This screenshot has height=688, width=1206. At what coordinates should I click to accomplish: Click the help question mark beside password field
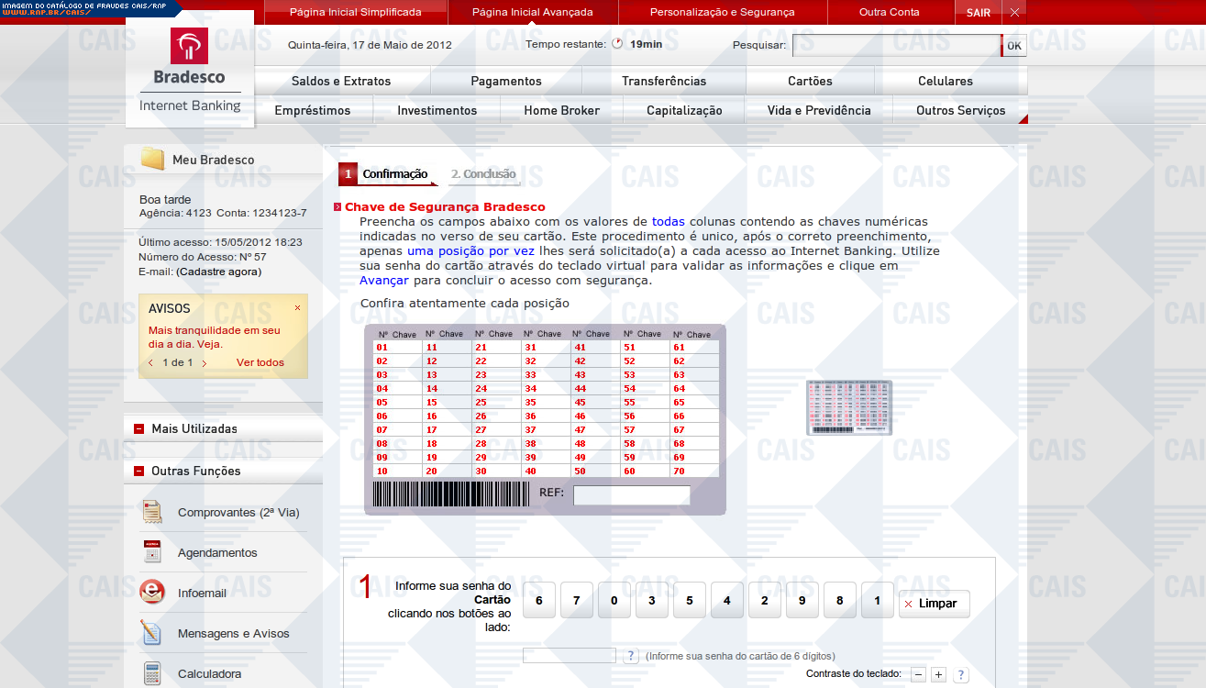coord(631,656)
